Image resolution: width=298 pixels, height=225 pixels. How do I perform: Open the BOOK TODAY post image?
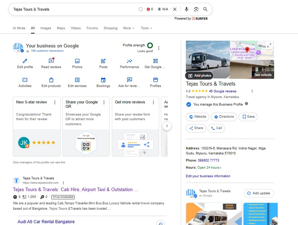click(214, 214)
